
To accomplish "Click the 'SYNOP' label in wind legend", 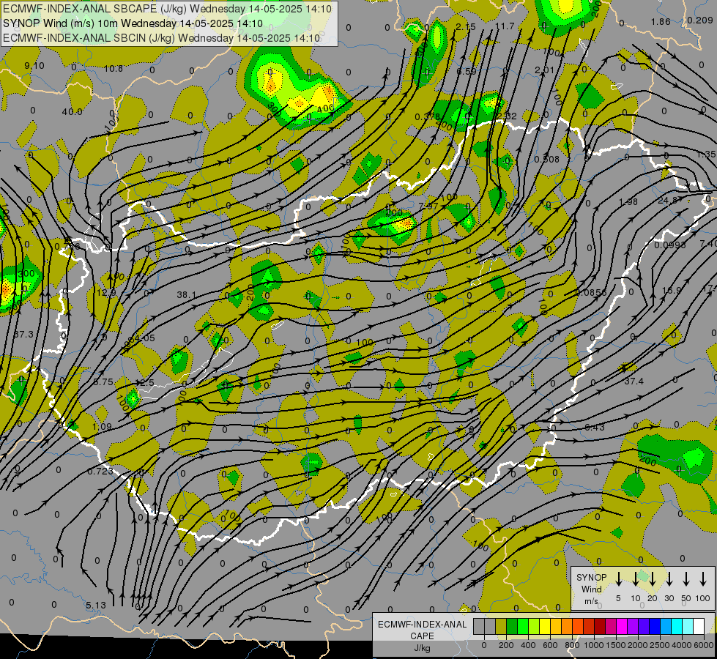I will click(x=591, y=577).
